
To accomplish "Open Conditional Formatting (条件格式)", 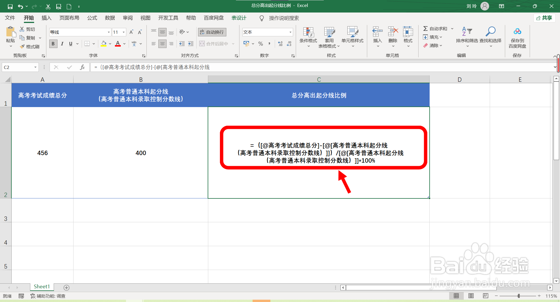I will point(308,37).
